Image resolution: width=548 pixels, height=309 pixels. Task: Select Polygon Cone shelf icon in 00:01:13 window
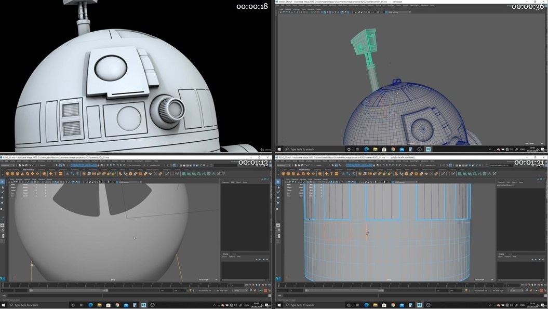pos(22,173)
